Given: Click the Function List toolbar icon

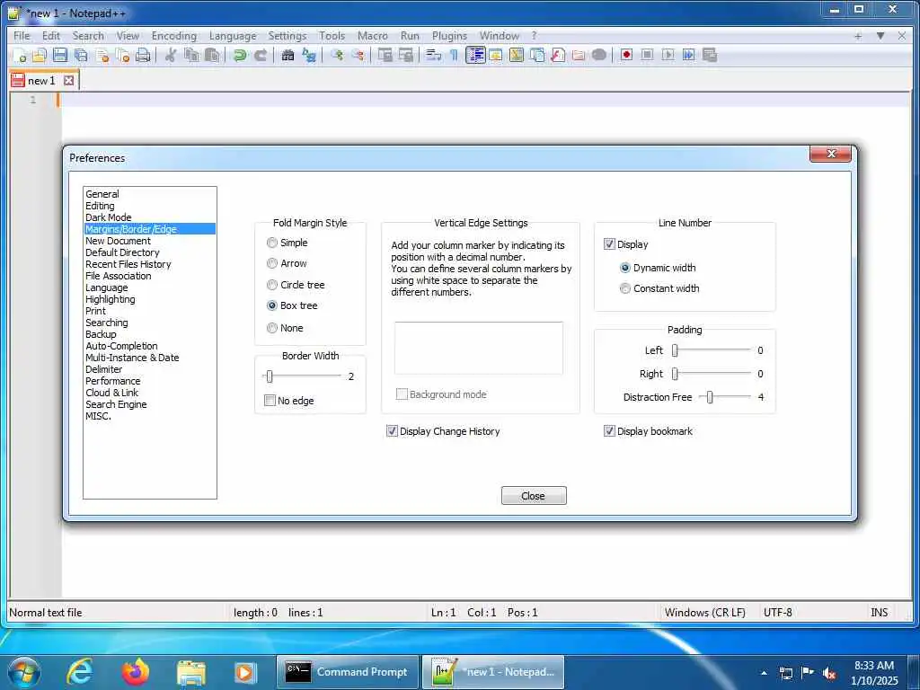Looking at the screenshot, I should pyautogui.click(x=558, y=55).
